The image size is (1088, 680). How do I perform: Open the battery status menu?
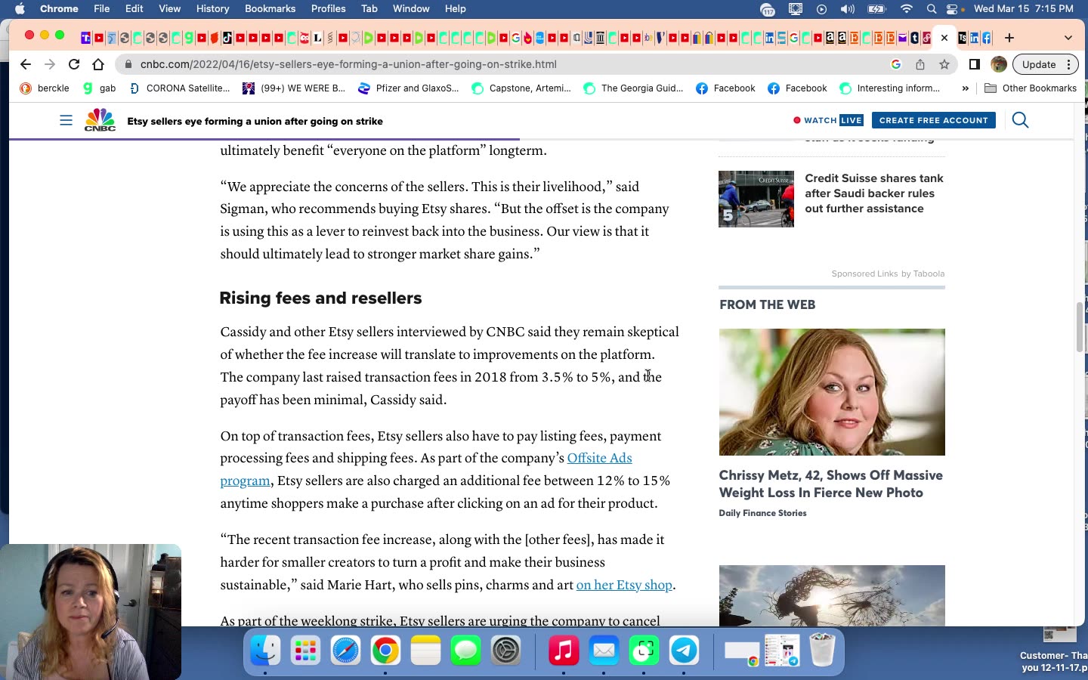(x=876, y=9)
